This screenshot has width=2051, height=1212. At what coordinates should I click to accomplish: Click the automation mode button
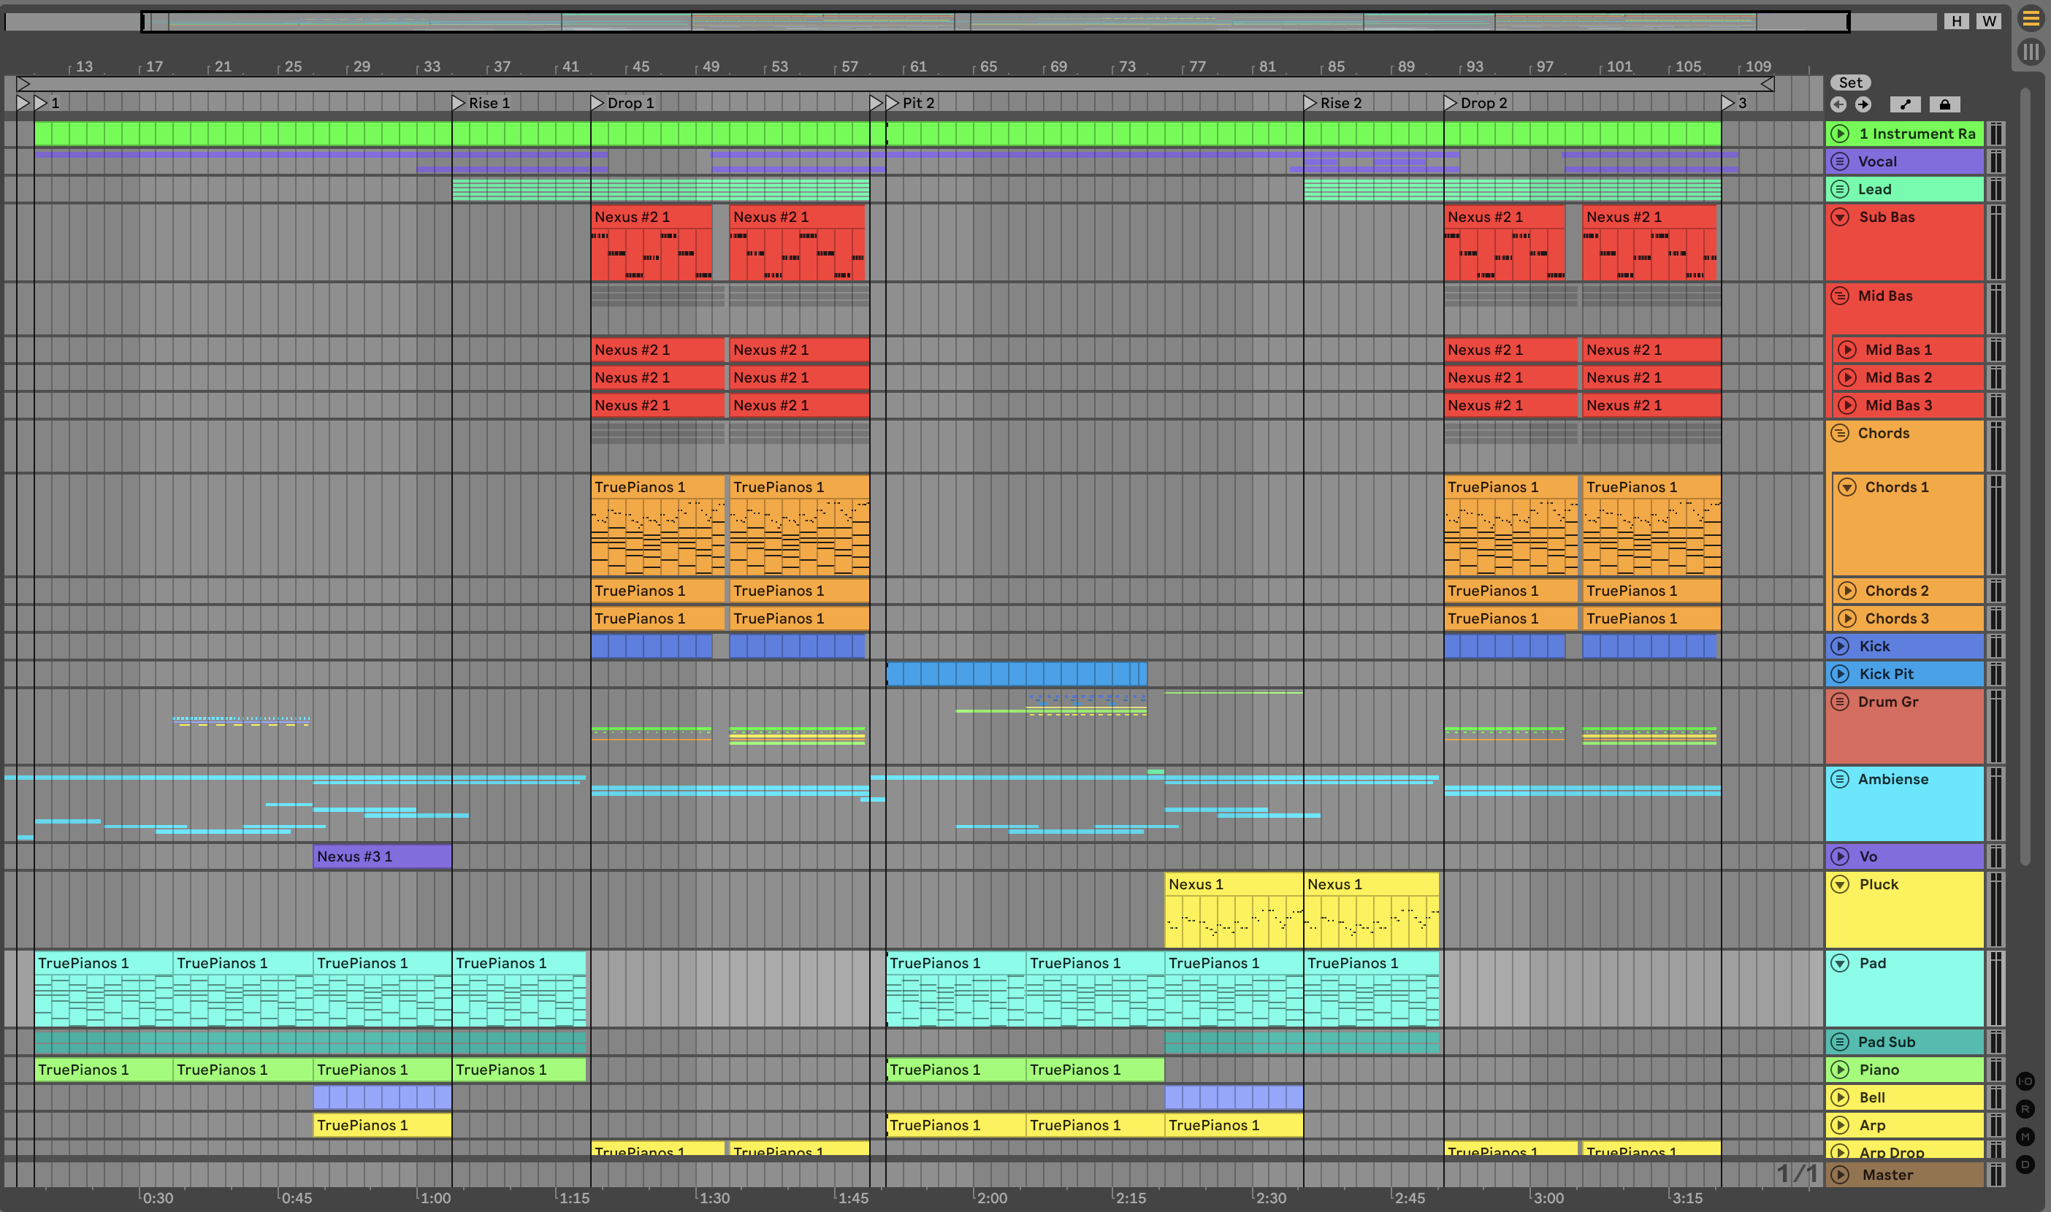pos(1905,104)
